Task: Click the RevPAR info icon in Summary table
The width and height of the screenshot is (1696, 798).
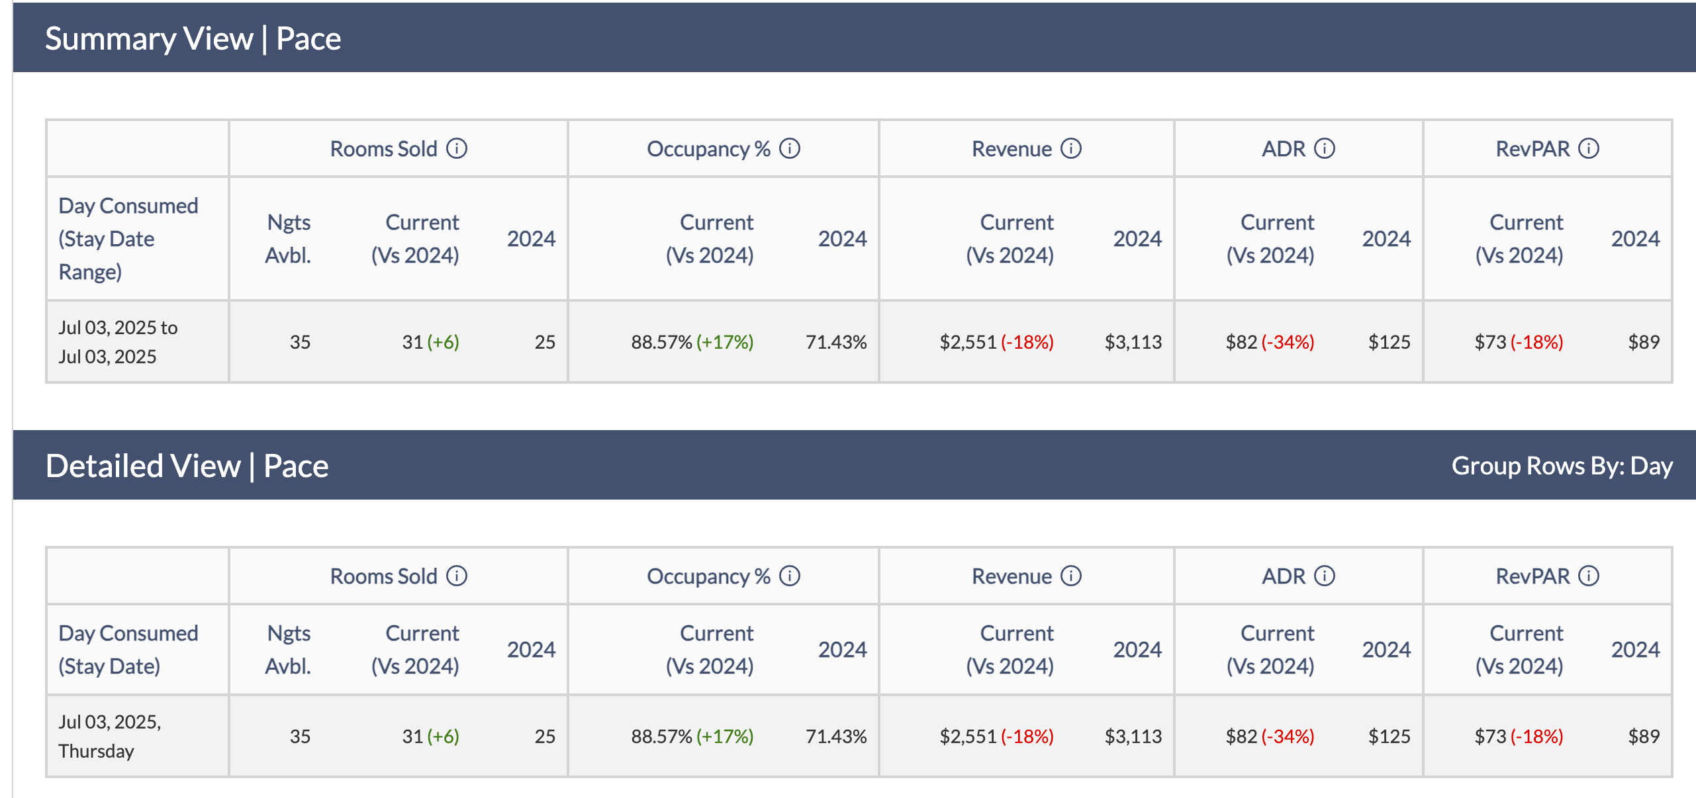Action: coord(1588,148)
